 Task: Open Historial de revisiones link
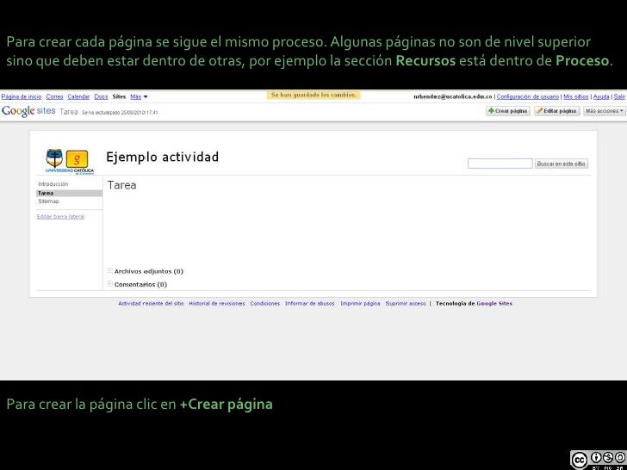tap(217, 304)
